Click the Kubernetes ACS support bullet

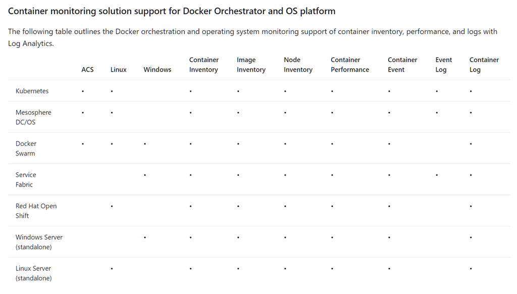[x=83, y=92]
